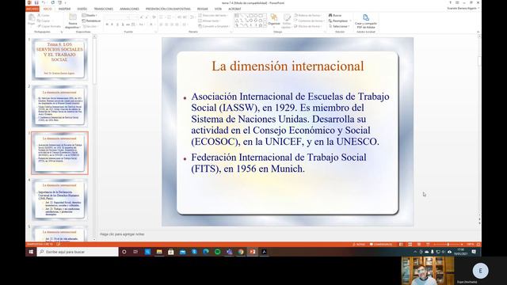Screen dimensions: 507x285
Task: Switch to the DISEÑO ribbon tab
Action: [82, 9]
